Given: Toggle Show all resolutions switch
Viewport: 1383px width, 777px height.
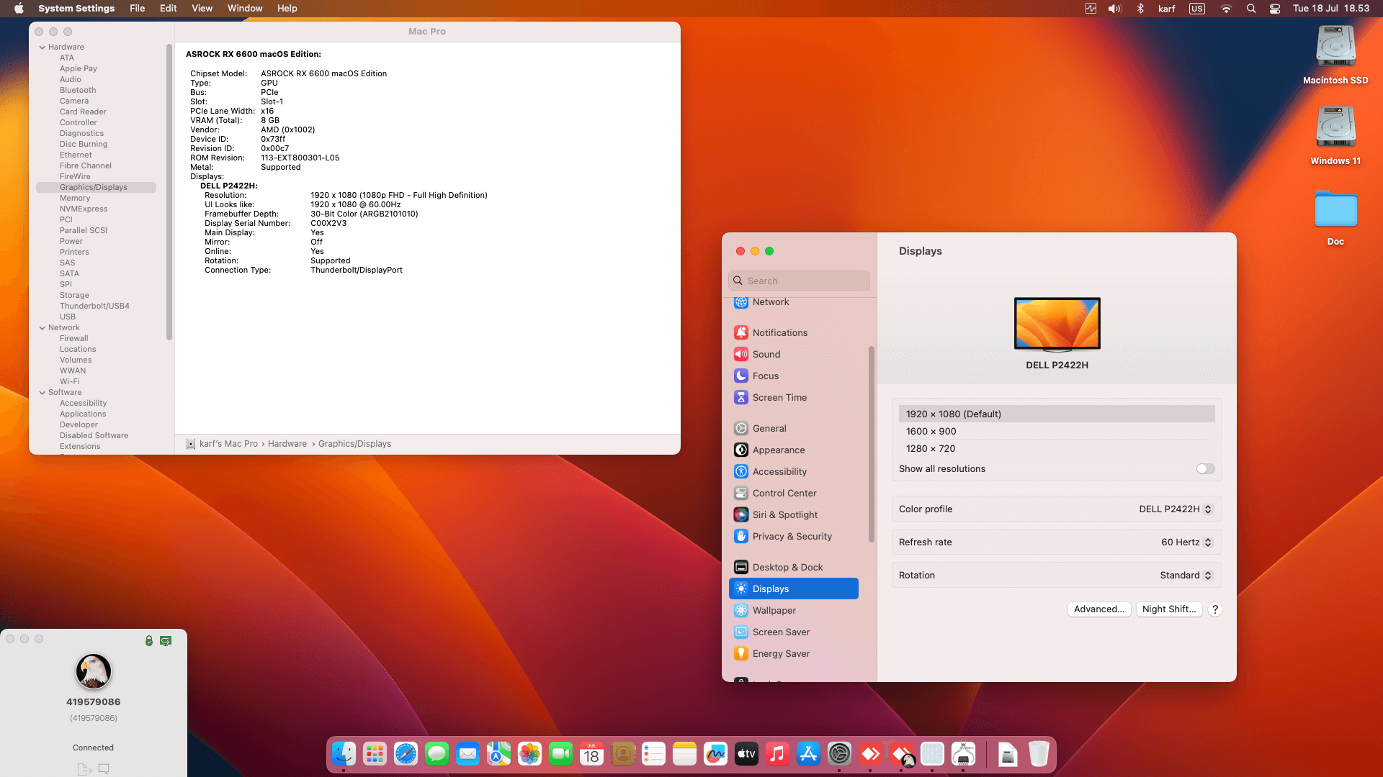Looking at the screenshot, I should coord(1205,468).
